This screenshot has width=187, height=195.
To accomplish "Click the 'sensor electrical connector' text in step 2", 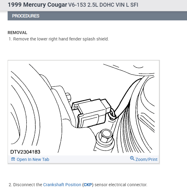I will (x=121, y=185).
